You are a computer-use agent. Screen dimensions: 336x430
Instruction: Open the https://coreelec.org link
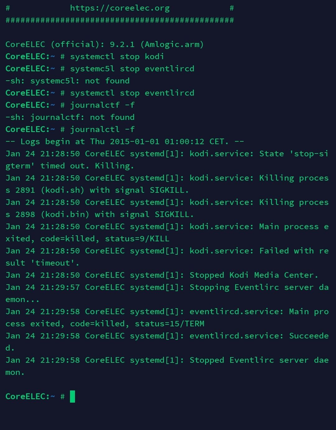click(120, 8)
